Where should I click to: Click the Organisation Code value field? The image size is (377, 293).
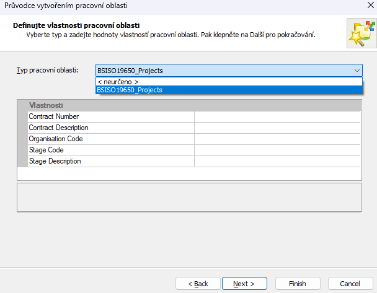(x=277, y=139)
